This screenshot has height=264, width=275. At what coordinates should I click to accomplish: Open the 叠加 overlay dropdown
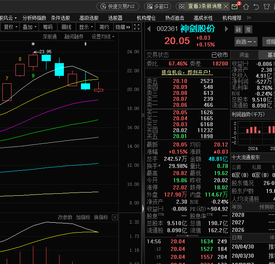[x=29, y=27]
